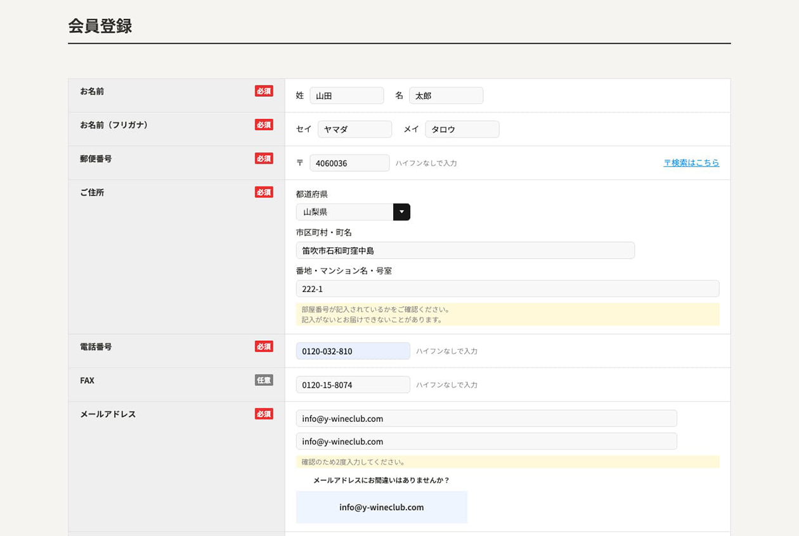Image resolution: width=799 pixels, height=536 pixels.
Task: Click the 必須 badge in メールアドレス row
Action: (x=264, y=414)
